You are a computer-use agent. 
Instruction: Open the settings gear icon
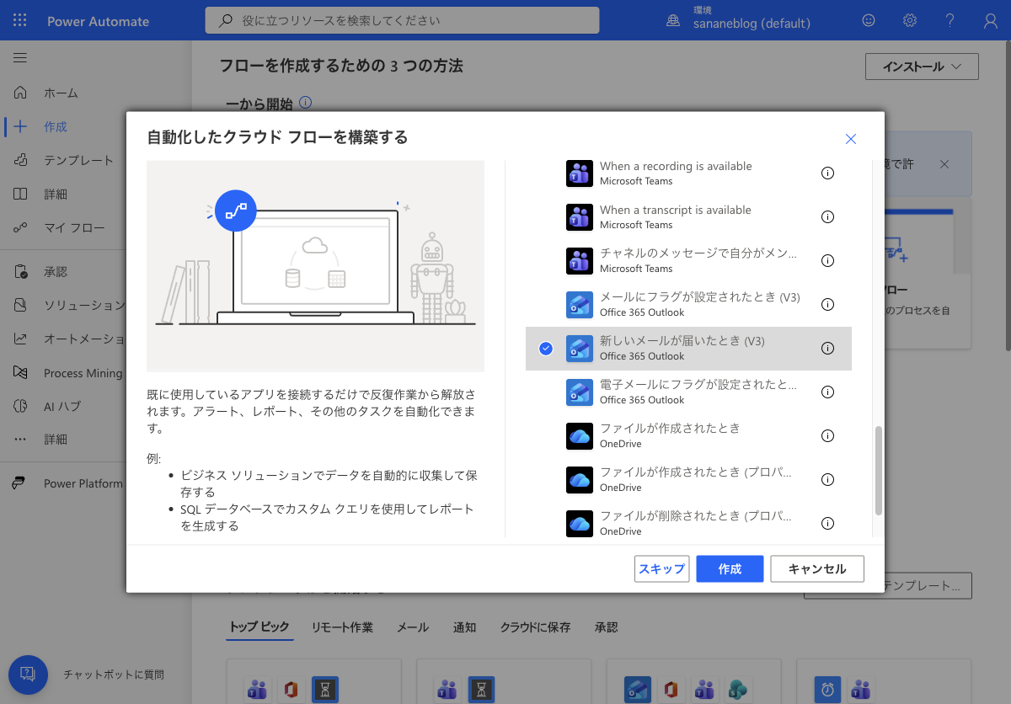[x=910, y=20]
